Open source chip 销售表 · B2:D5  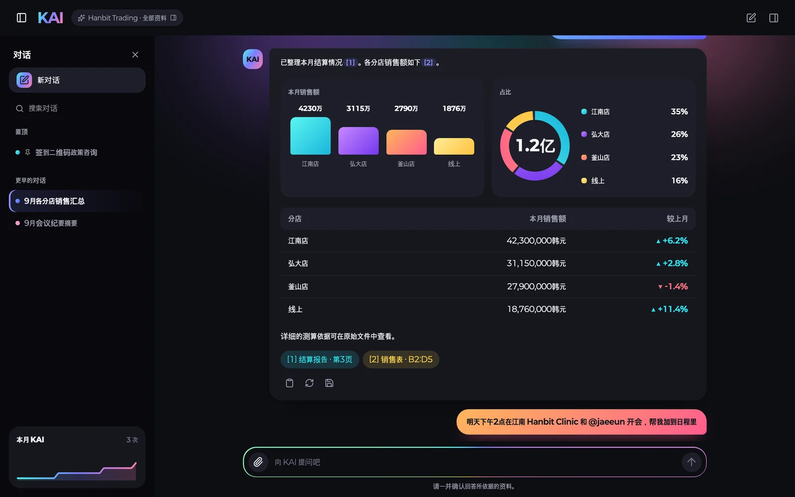(x=401, y=359)
